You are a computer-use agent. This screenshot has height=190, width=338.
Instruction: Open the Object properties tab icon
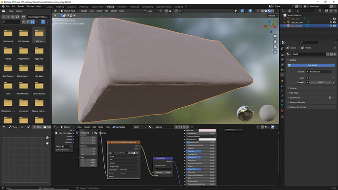coord(282,81)
